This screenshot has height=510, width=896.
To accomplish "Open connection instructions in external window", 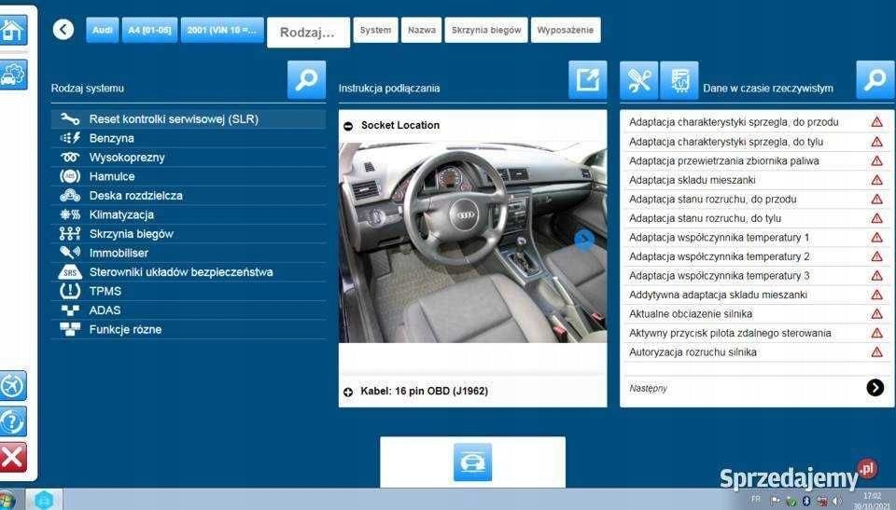I will [587, 80].
